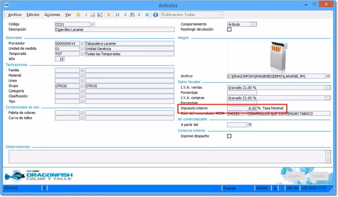Expand the I.V.A. ventas dropdown
The width and height of the screenshot is (338, 197).
pos(327,87)
